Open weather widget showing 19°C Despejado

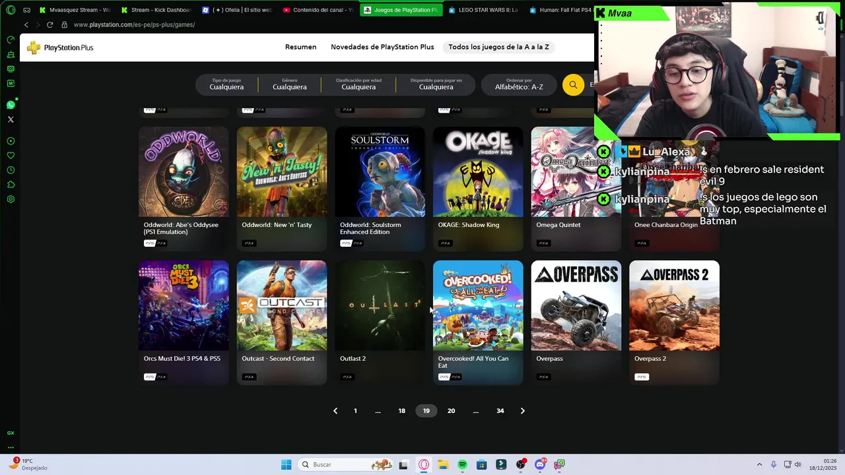coord(28,464)
